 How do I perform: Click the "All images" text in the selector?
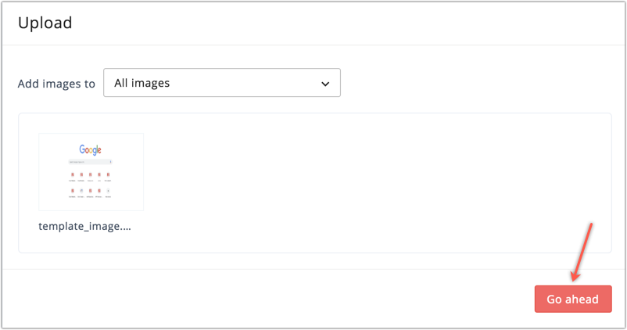pos(142,83)
